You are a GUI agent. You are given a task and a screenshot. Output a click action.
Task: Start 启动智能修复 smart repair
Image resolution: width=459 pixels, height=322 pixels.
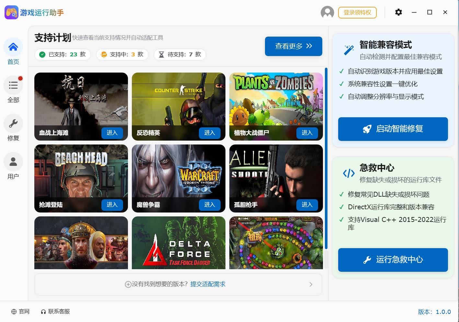(393, 129)
